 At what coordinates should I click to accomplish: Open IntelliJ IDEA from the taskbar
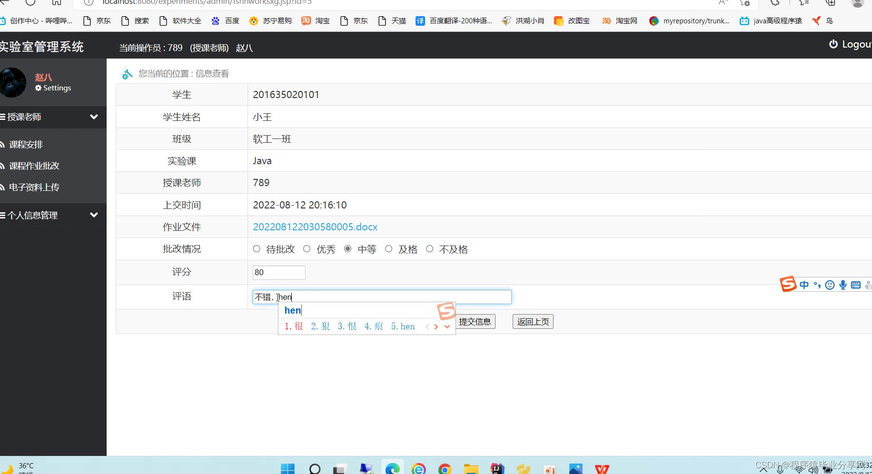click(x=497, y=468)
